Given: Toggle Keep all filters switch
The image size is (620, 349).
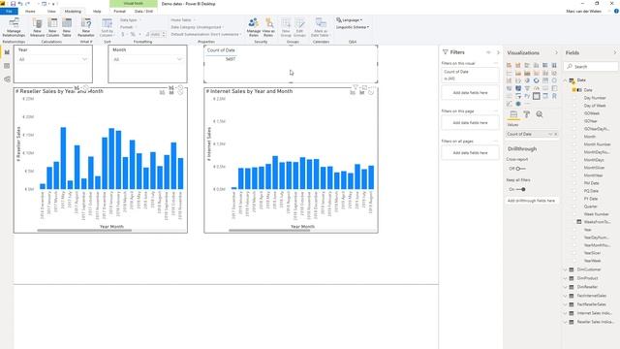Looking at the screenshot, I should pyautogui.click(x=521, y=189).
